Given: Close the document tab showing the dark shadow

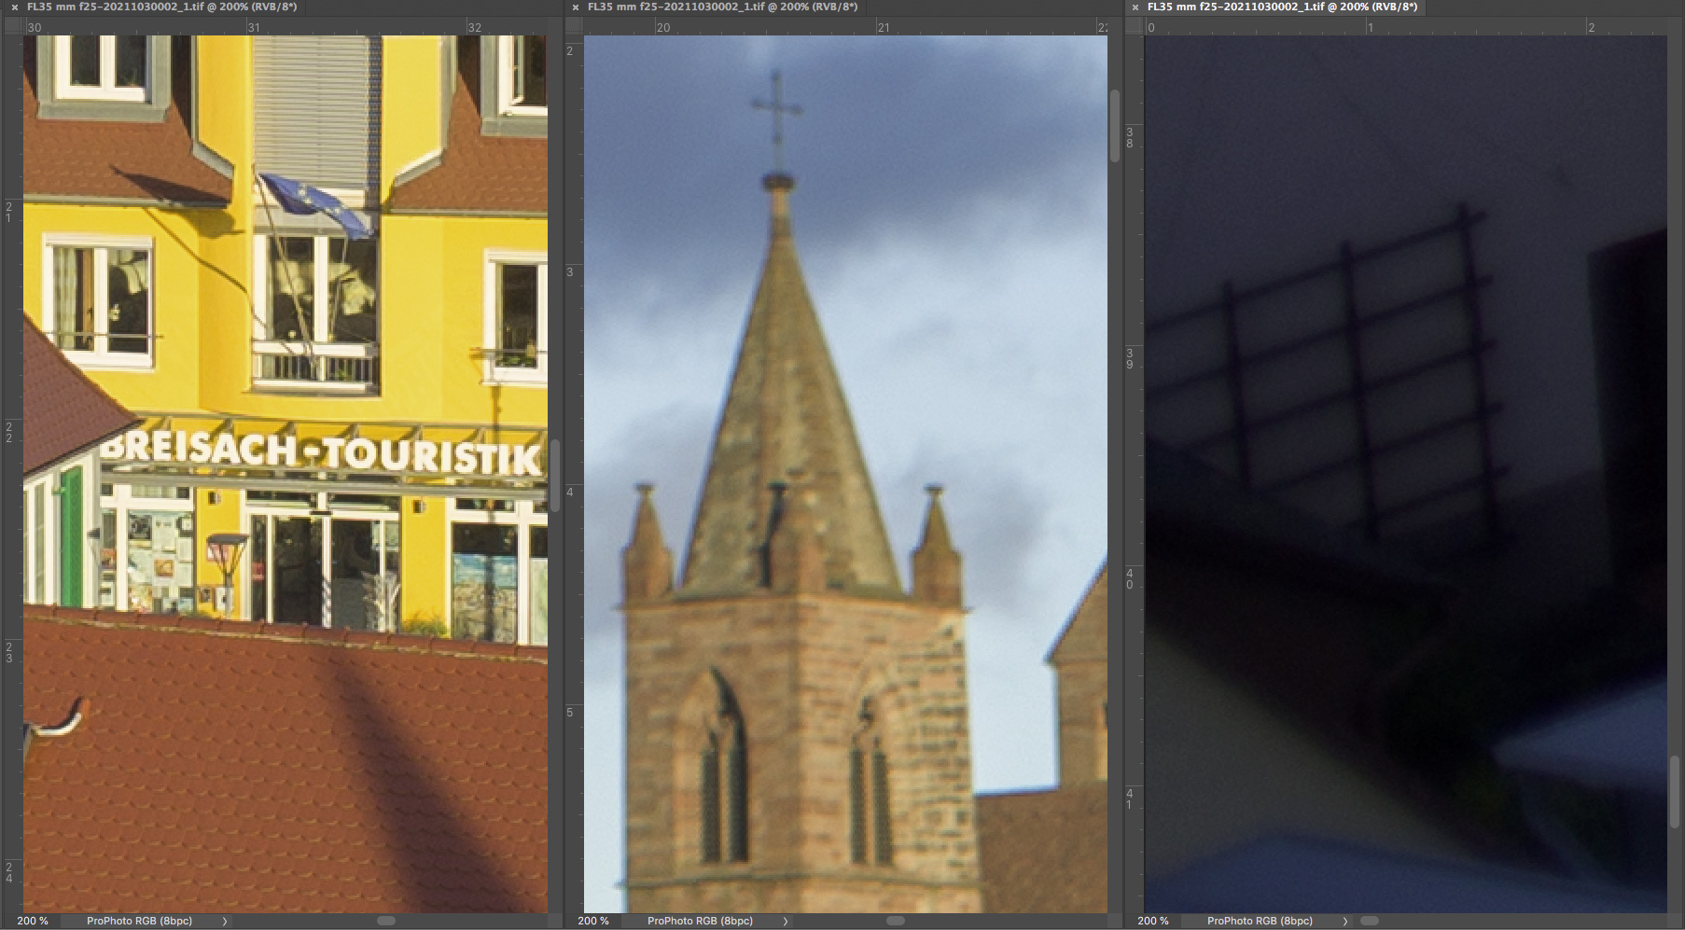Looking at the screenshot, I should pyautogui.click(x=1135, y=7).
